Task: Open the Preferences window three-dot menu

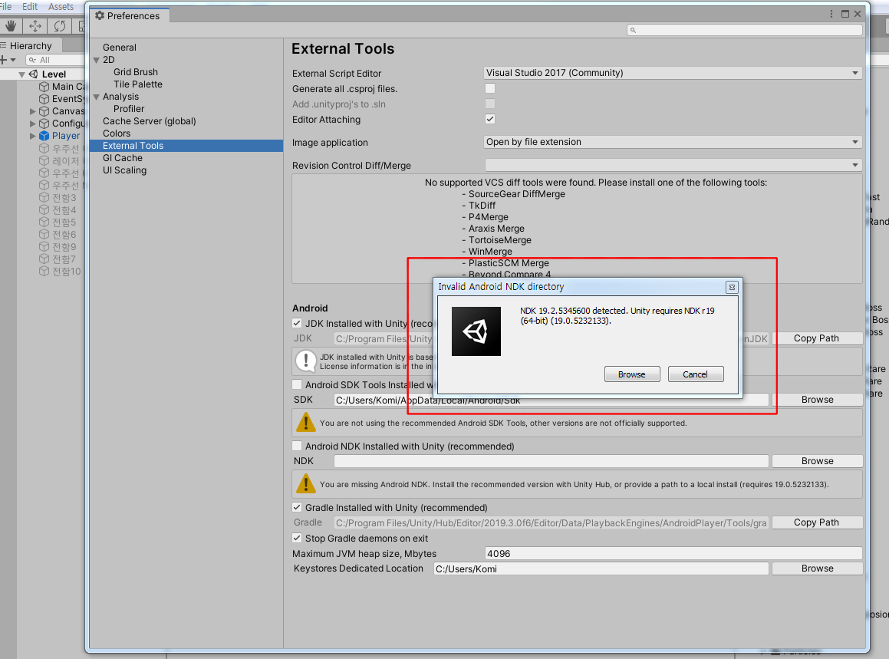Action: click(x=831, y=14)
